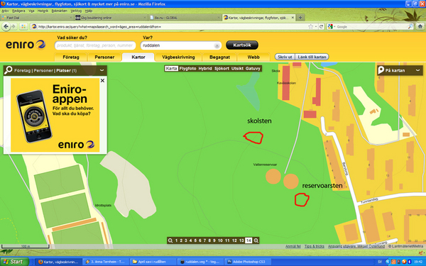Click the Firefox back arrow button
Image resolution: width=426 pixels, height=266 pixels.
[6, 26]
